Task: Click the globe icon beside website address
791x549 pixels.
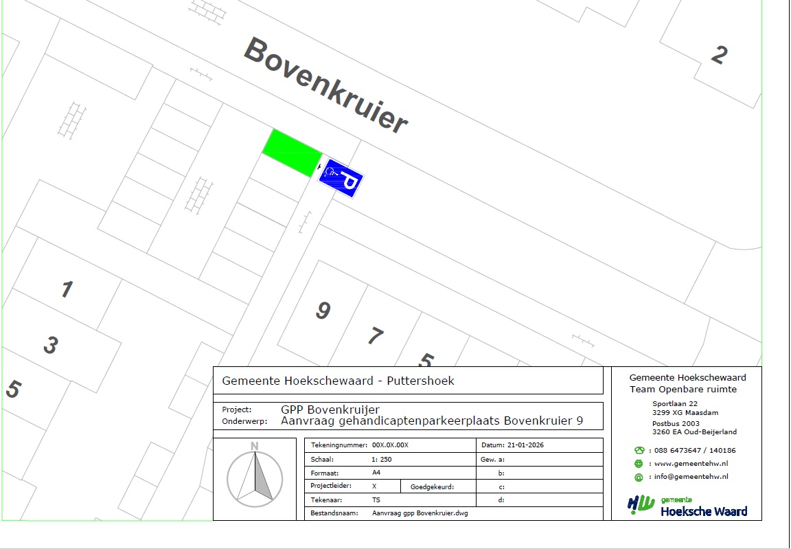Action: pyautogui.click(x=639, y=464)
